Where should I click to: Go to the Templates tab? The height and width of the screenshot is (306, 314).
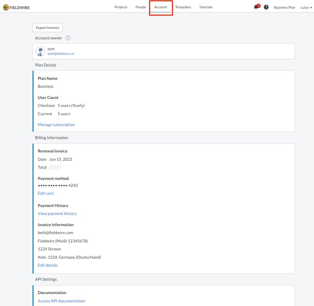[183, 7]
